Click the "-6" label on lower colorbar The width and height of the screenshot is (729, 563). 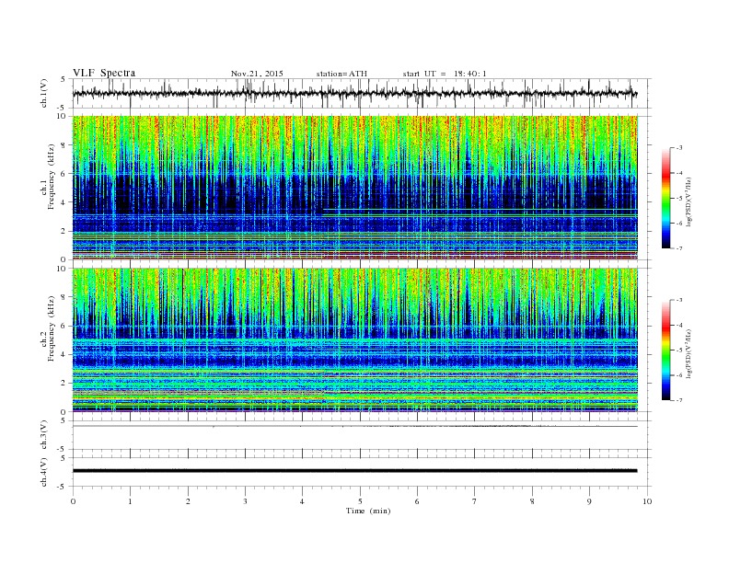tap(679, 375)
